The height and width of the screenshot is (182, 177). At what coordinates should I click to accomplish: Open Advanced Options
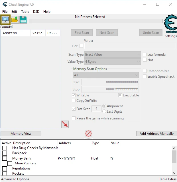(x=15, y=179)
